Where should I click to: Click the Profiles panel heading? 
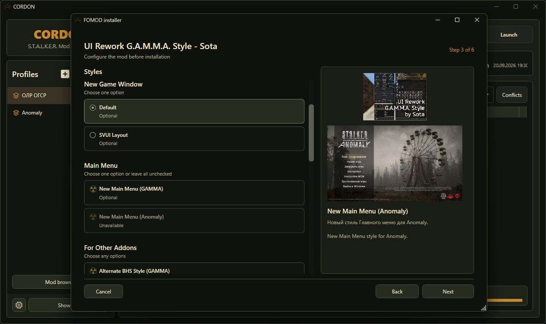tap(25, 74)
